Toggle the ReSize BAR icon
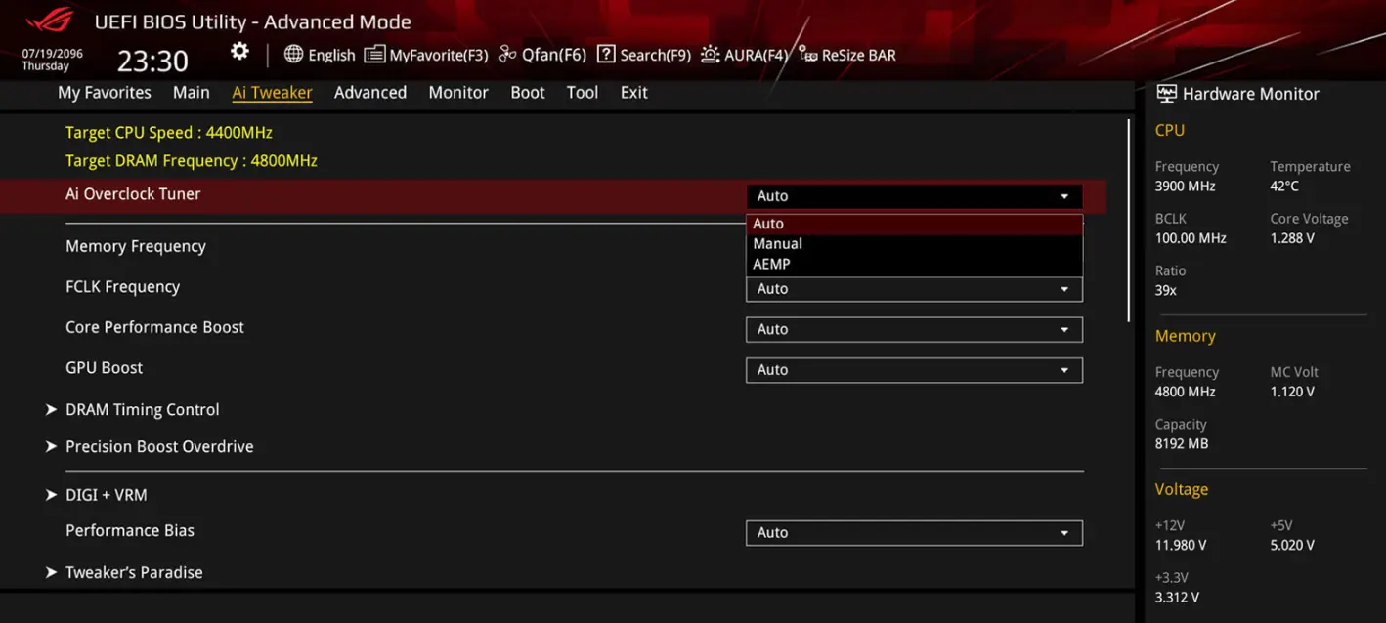The image size is (1386, 623). 807,55
